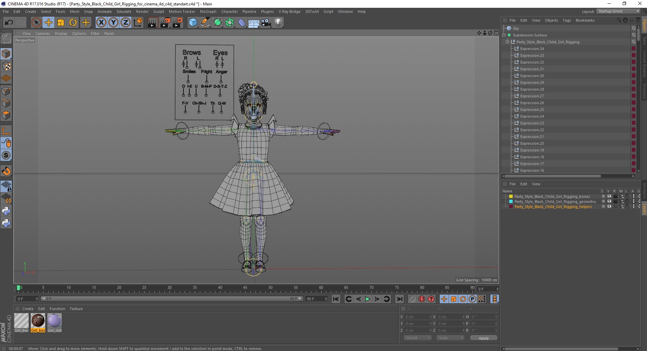Open Edit Render Settings
This screenshot has height=351, width=647.
[x=177, y=23]
